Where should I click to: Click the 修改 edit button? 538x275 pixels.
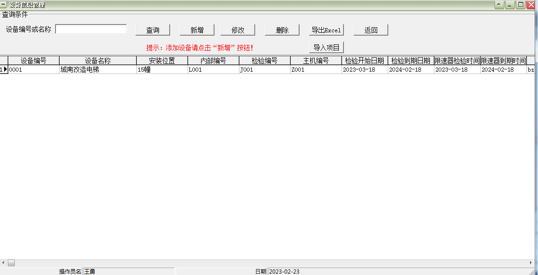click(238, 30)
